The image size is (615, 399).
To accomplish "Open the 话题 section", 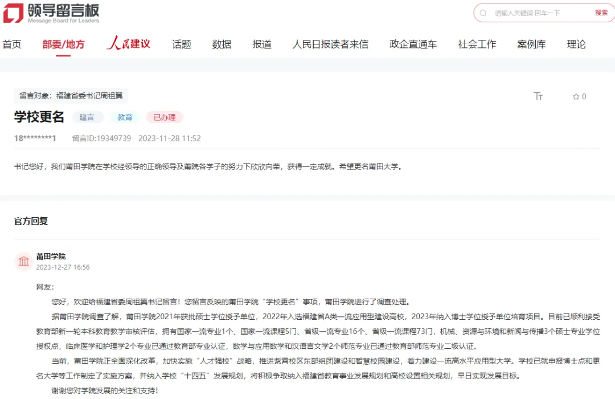I will 181,44.
